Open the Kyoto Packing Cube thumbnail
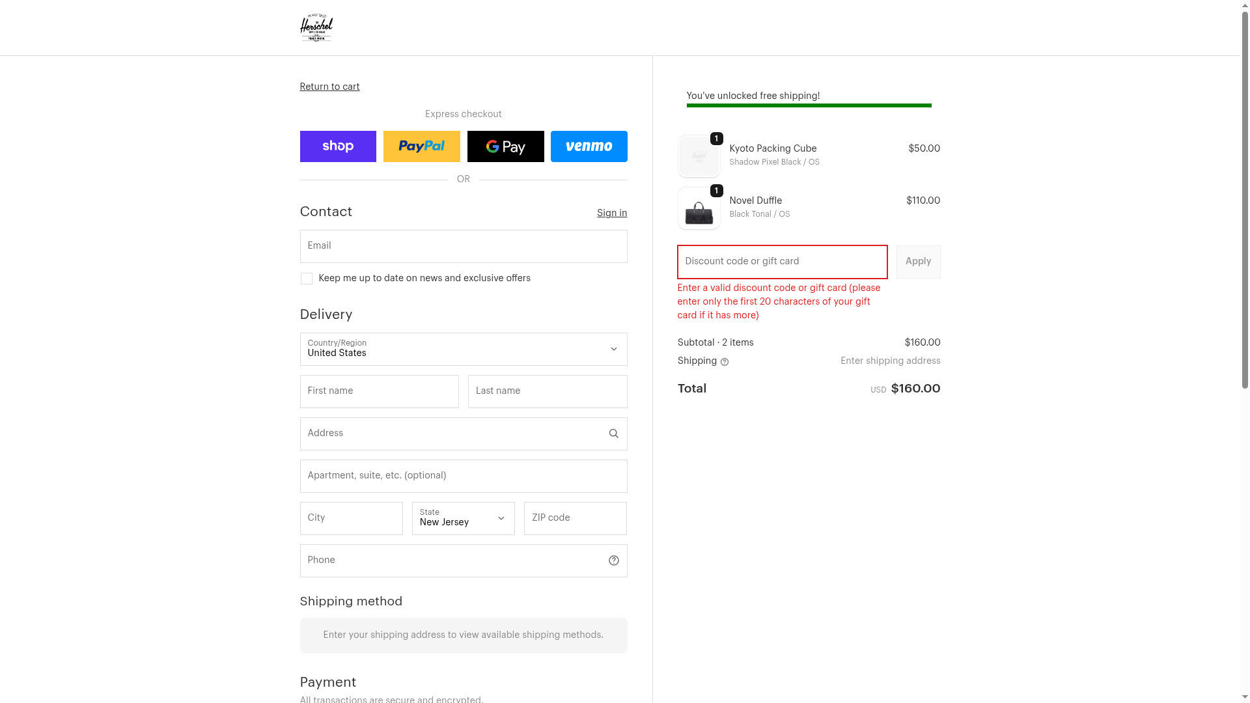Screen dimensions: 1250x703 point(699,157)
